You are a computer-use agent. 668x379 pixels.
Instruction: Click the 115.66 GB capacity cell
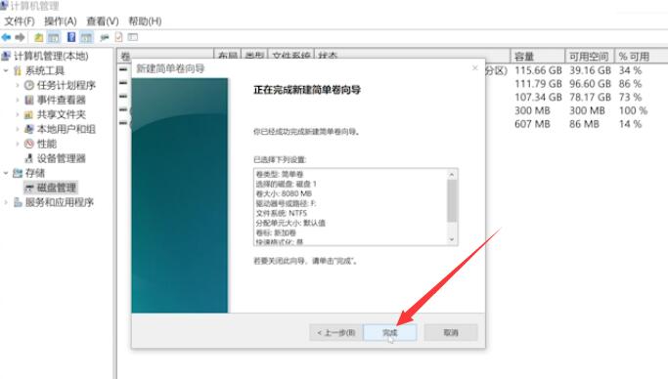click(x=538, y=70)
